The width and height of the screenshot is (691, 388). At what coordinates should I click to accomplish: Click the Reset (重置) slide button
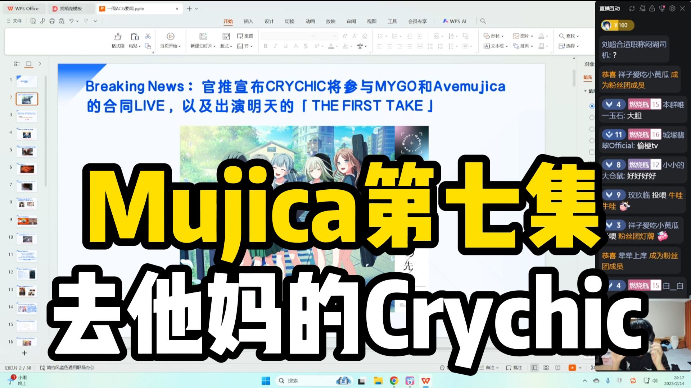(x=245, y=36)
